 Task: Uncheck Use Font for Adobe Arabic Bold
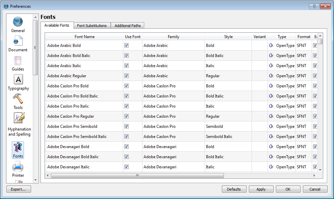(x=127, y=45)
